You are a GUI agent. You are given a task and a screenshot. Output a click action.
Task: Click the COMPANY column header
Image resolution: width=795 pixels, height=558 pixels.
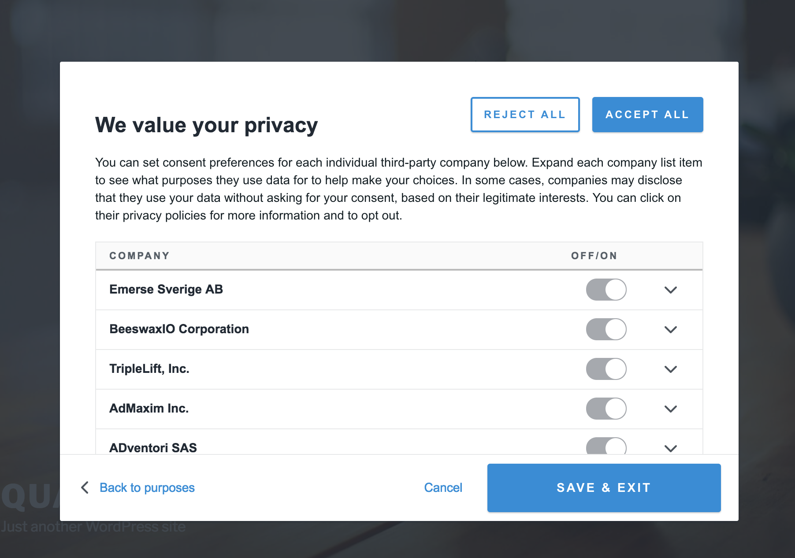click(x=139, y=256)
